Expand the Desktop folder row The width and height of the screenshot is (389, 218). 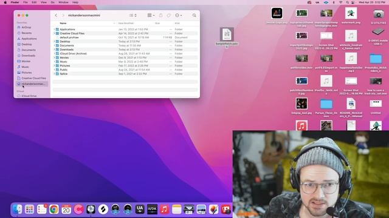[x=54, y=41]
